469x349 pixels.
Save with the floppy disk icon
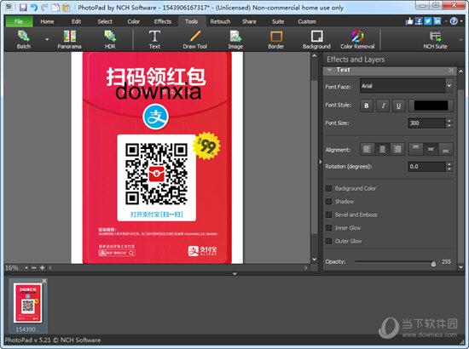click(23, 7)
